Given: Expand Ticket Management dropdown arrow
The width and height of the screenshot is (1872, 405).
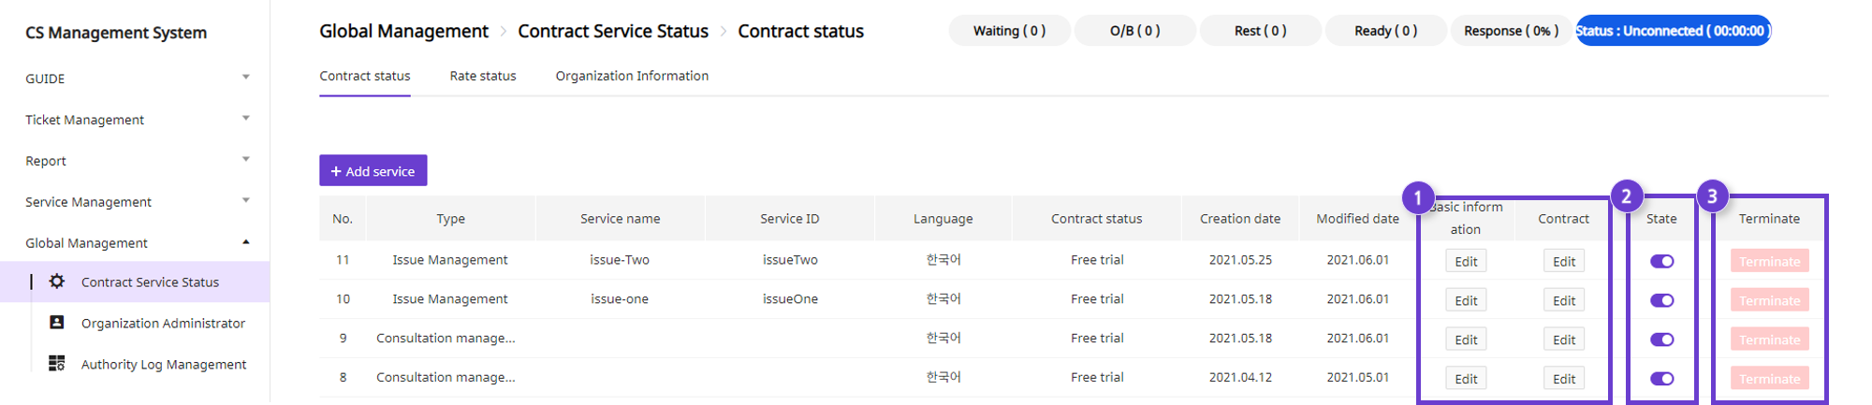Looking at the screenshot, I should (246, 119).
